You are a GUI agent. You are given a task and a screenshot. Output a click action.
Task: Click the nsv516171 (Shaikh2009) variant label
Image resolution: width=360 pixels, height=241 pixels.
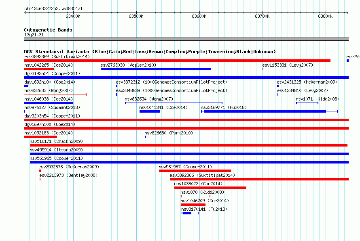[56, 141]
